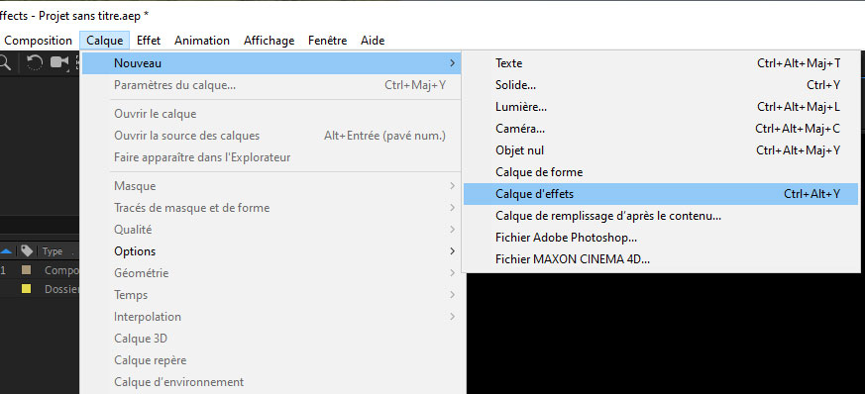865x394 pixels.
Task: Create a new Objet nul
Action: (x=661, y=150)
